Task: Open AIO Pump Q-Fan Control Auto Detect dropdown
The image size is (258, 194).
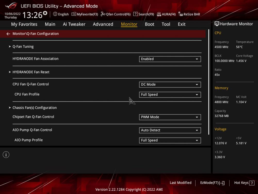Action: (x=170, y=130)
